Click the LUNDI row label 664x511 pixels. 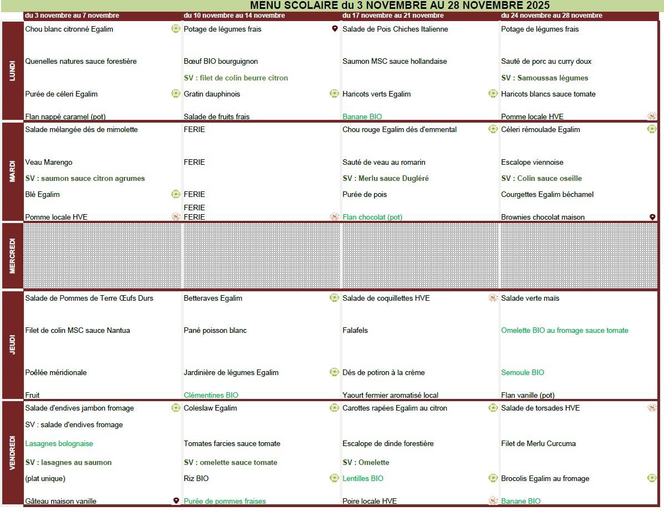[x=13, y=70]
